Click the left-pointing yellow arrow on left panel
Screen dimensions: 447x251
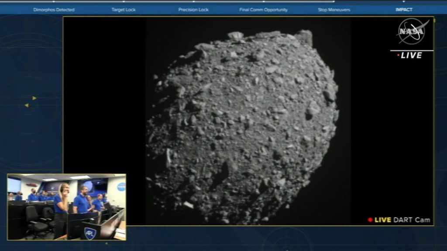click(x=27, y=105)
